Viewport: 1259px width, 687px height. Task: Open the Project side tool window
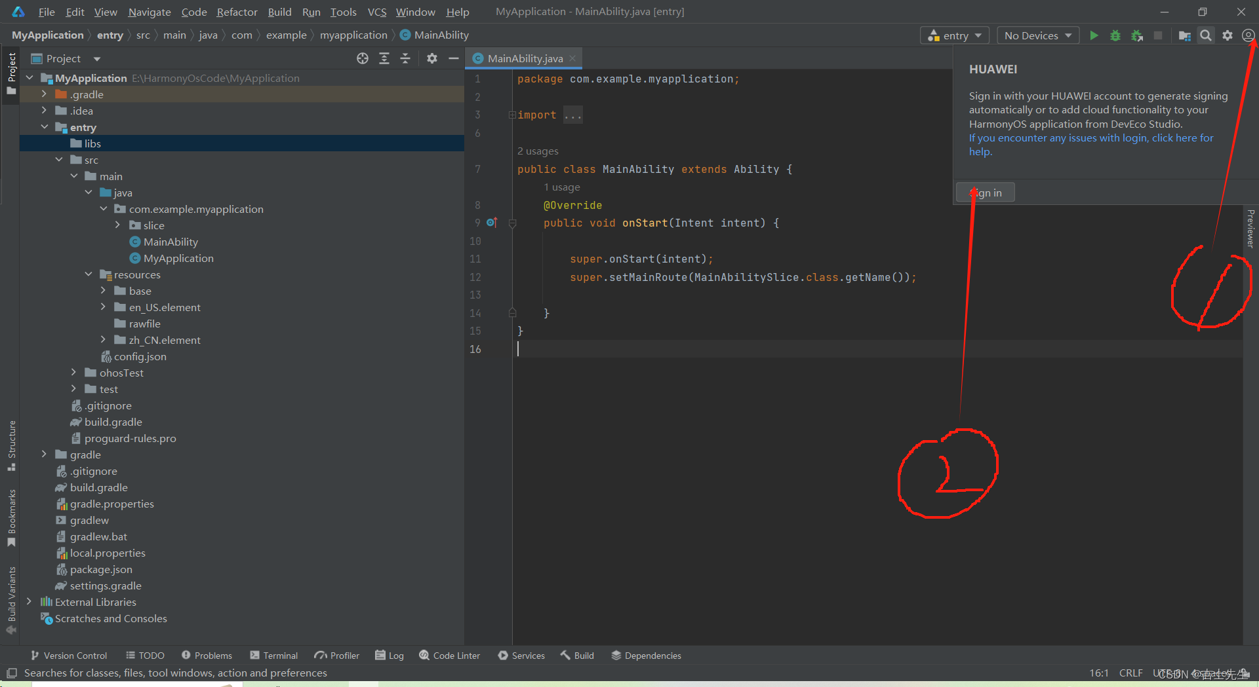11,73
